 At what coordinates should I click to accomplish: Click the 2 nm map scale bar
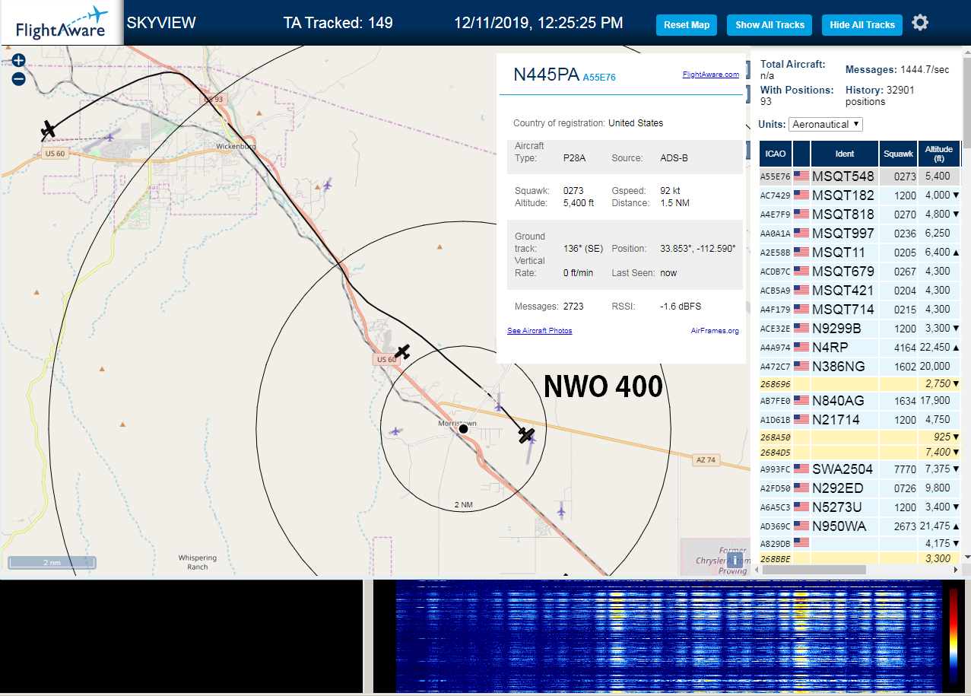(x=51, y=563)
